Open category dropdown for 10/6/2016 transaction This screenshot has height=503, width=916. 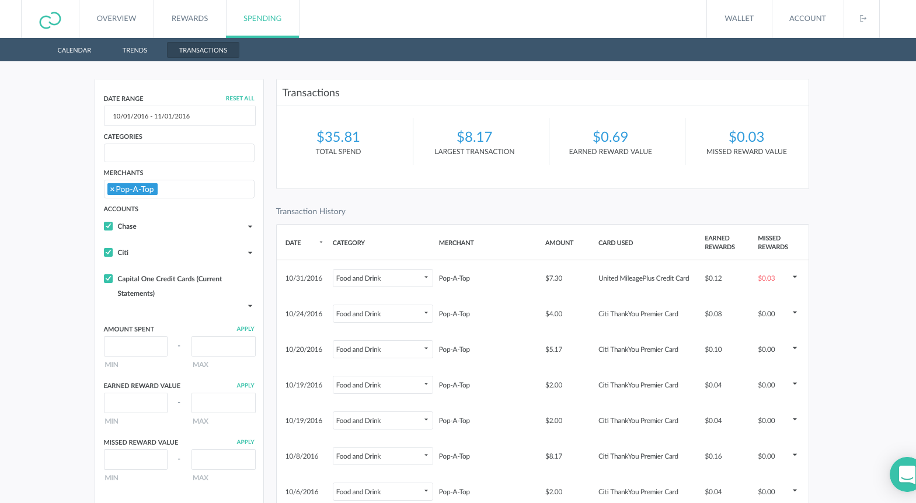point(382,491)
